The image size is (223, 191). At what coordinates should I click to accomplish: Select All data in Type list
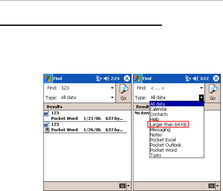pyautogui.click(x=177, y=104)
